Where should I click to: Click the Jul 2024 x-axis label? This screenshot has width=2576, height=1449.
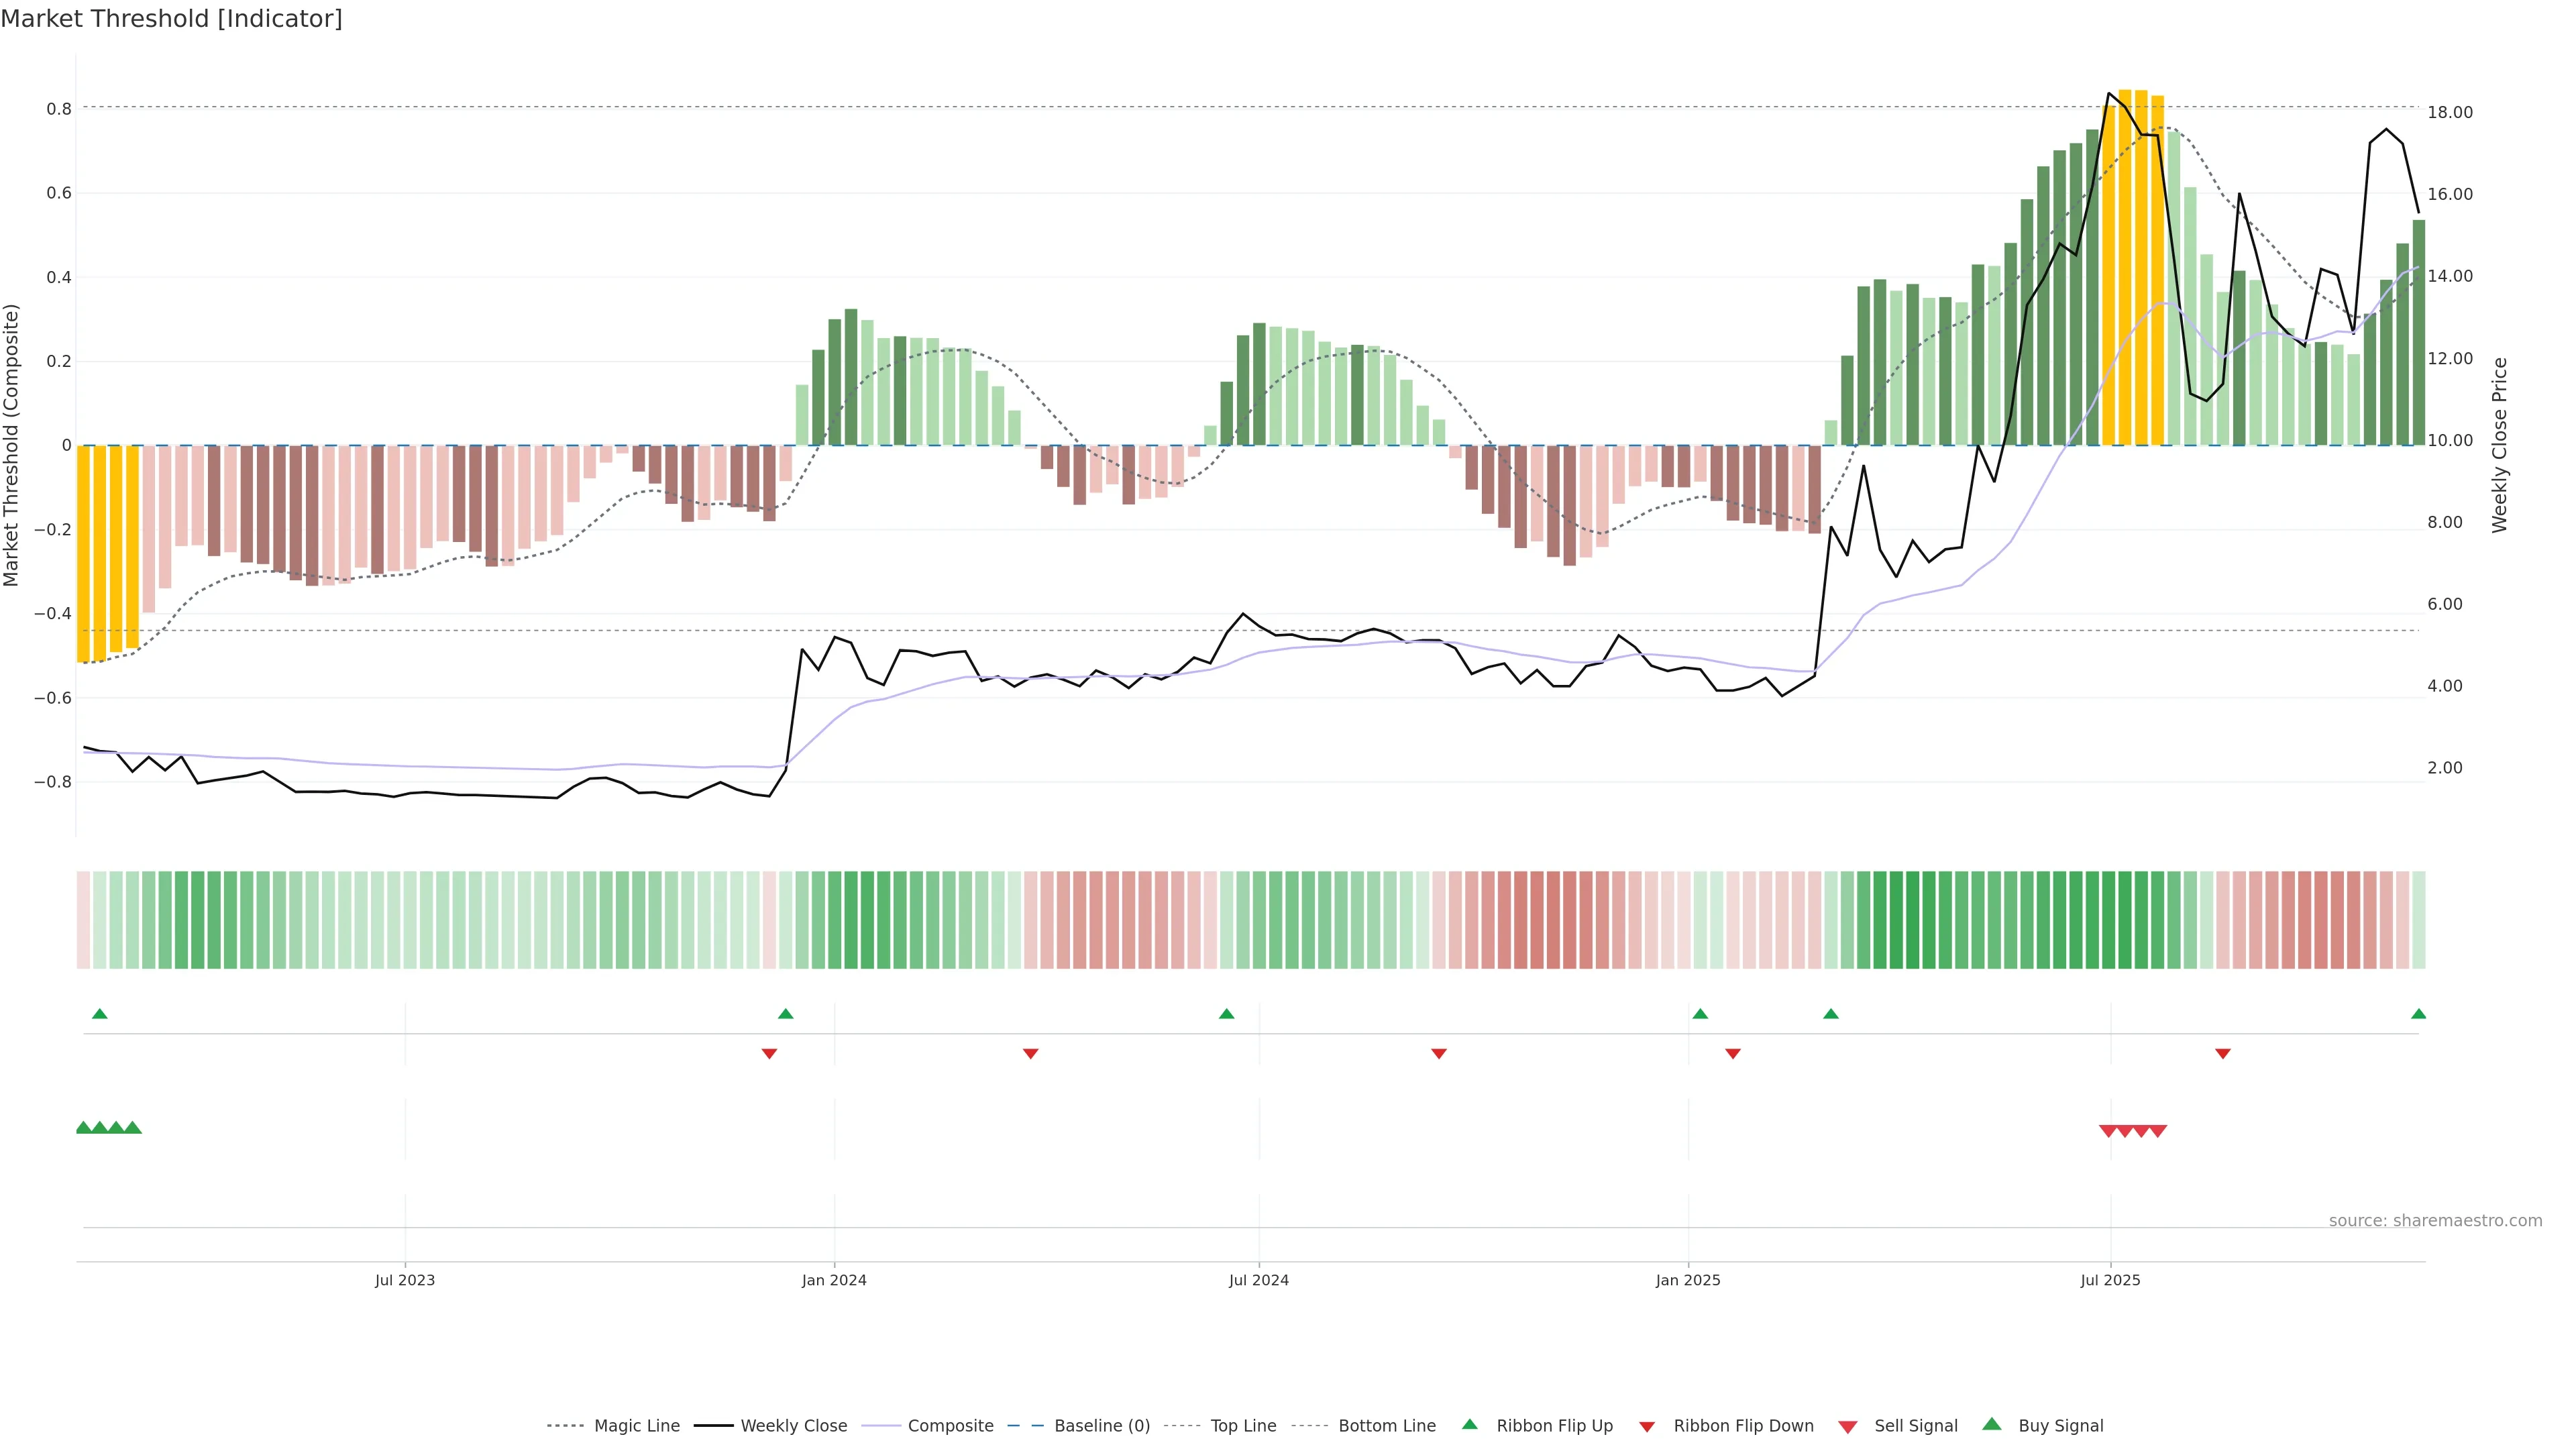1258,1280
